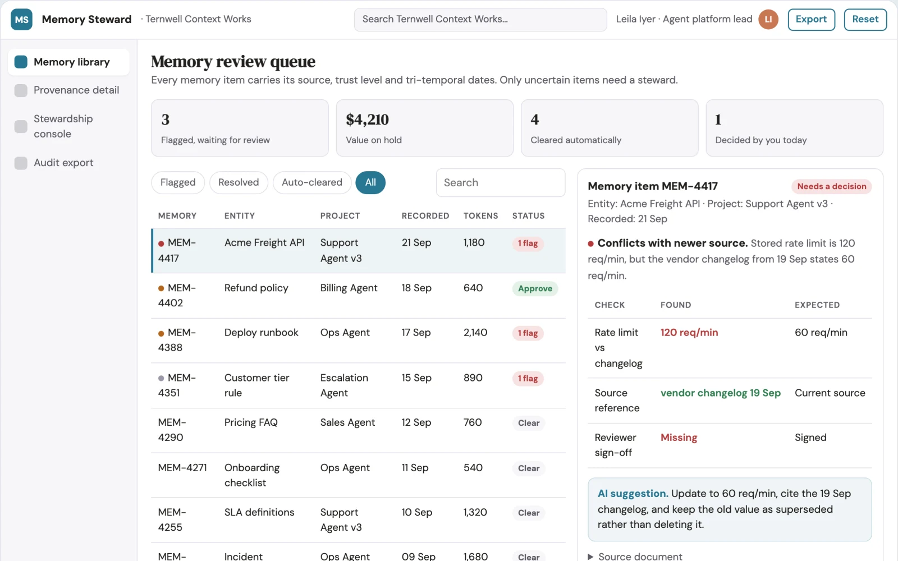Viewport: 898px width, 561px height.
Task: Click the red 120 req/min found value
Action: coord(689,333)
